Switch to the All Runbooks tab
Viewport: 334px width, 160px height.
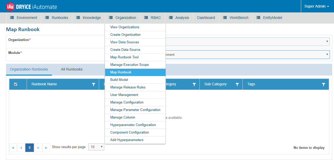tap(72, 69)
